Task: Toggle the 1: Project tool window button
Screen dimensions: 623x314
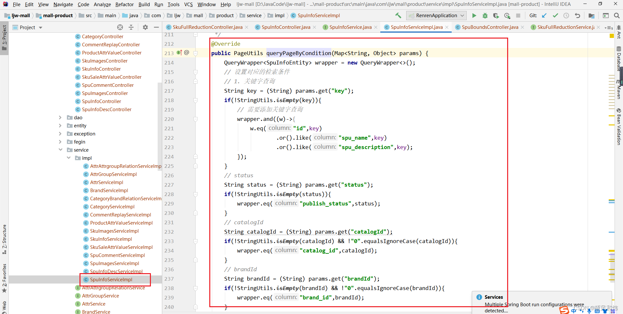Action: coord(4,38)
